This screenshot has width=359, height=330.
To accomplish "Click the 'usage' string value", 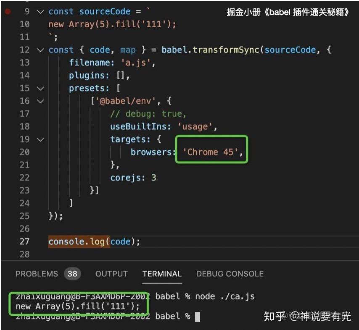I will [195, 127].
